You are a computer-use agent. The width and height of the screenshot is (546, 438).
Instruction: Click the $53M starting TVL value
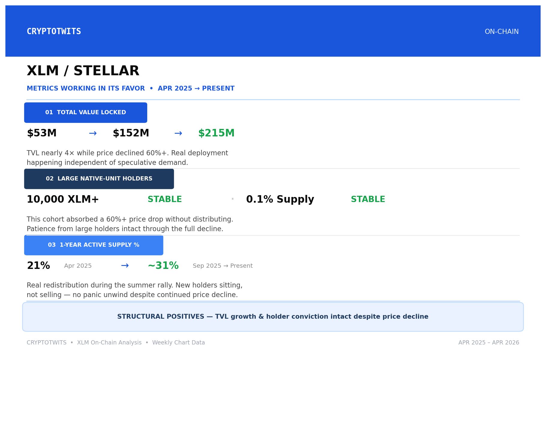point(42,133)
